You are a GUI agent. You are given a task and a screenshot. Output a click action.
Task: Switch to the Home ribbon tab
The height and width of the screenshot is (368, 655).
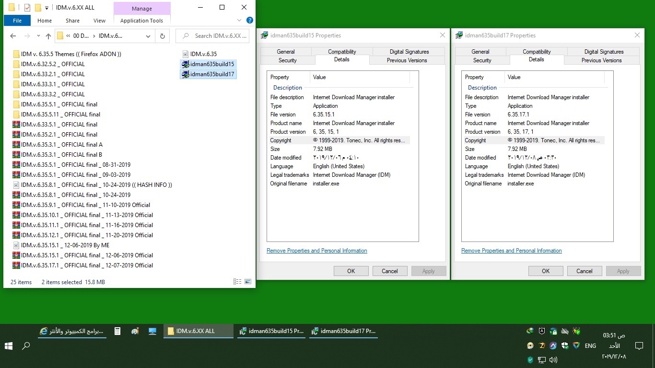pyautogui.click(x=45, y=21)
